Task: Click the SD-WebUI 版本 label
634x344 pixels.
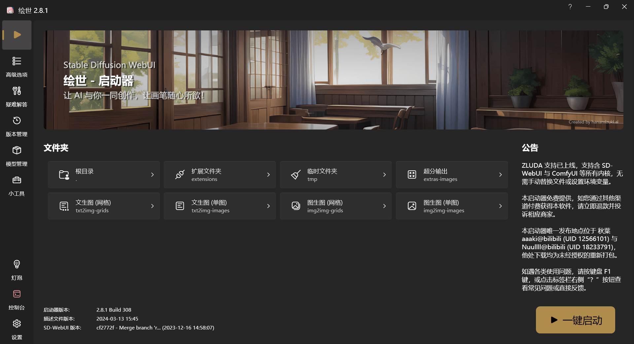Action: (x=62, y=328)
